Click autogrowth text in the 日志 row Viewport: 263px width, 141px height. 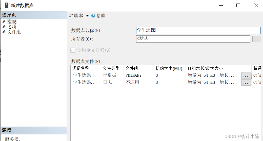click(211, 82)
